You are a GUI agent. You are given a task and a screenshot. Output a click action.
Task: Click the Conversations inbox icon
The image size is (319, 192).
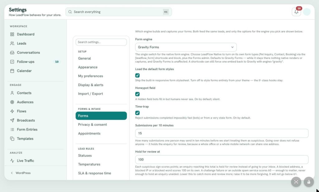tap(12, 53)
